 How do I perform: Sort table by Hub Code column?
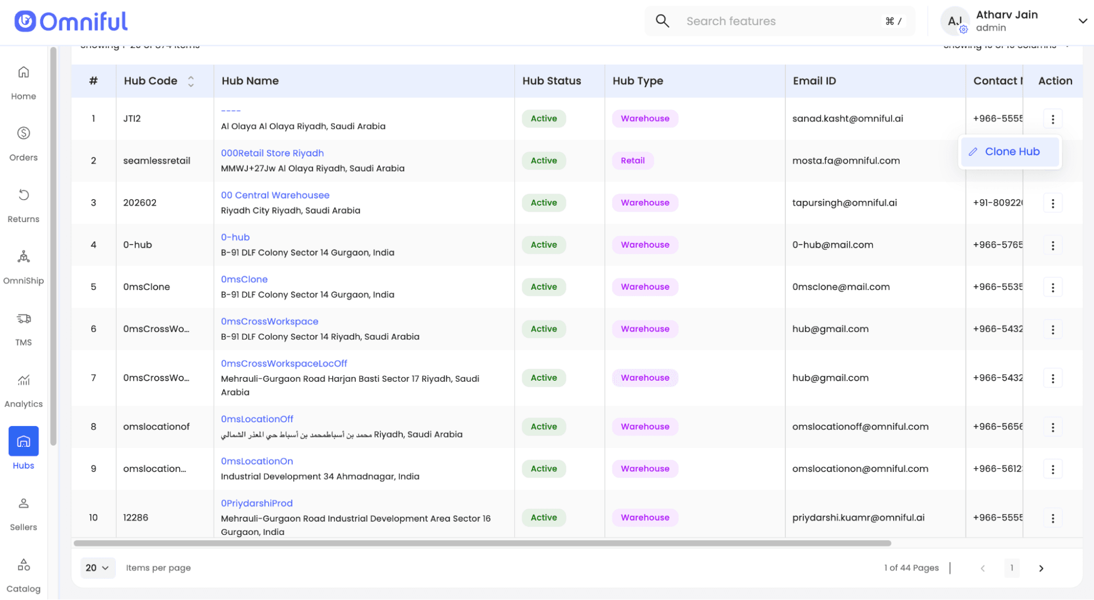pyautogui.click(x=190, y=81)
